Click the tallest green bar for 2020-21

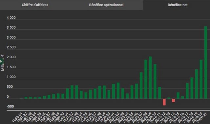coord(206,62)
